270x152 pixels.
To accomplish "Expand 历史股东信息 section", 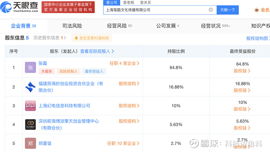I will click(50, 38).
